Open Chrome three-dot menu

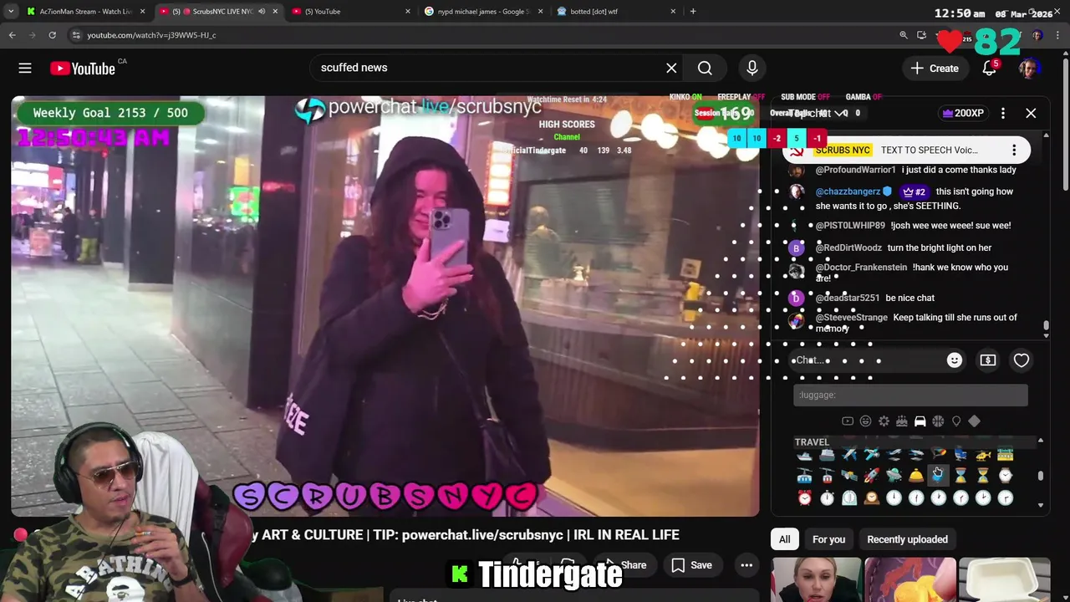pyautogui.click(x=1059, y=35)
